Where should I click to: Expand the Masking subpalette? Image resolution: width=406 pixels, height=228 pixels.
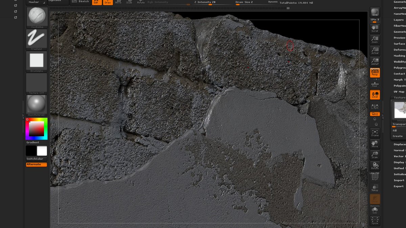coord(399,56)
